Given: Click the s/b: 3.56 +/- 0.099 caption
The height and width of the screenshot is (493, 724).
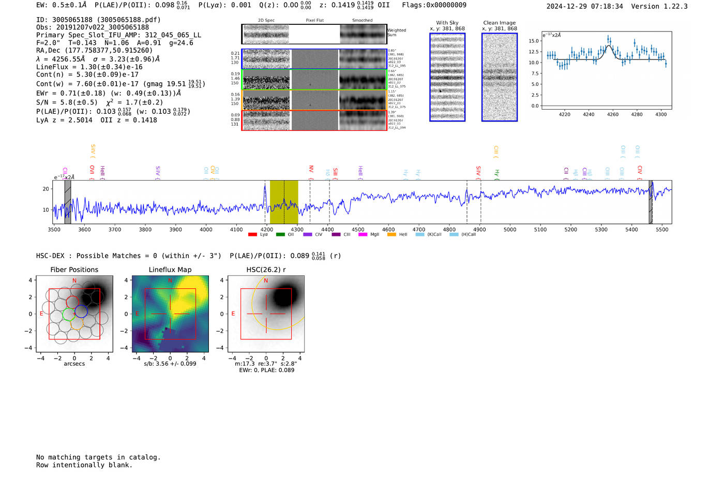Looking at the screenshot, I should pyautogui.click(x=170, y=364).
